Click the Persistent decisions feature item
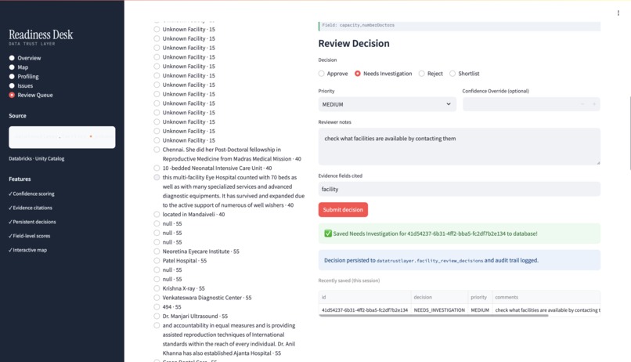 [32, 222]
